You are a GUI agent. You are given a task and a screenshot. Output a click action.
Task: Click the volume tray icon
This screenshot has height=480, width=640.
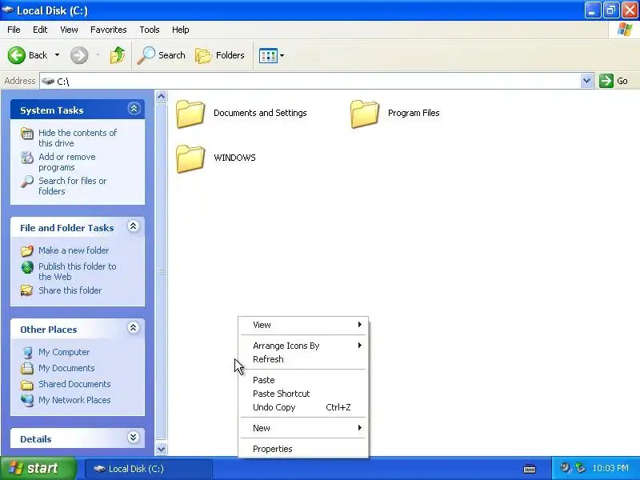point(566,468)
